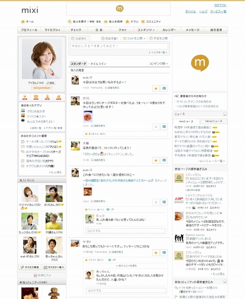The image size is (245, 299).
Task: Open the コンテンツ dropdown in nav bar
Action: 146,30
